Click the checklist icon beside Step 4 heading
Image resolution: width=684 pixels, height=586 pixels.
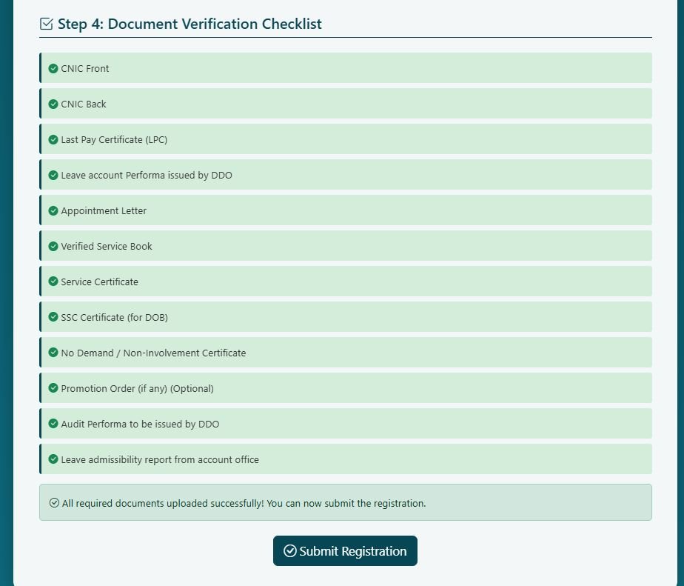(x=47, y=24)
